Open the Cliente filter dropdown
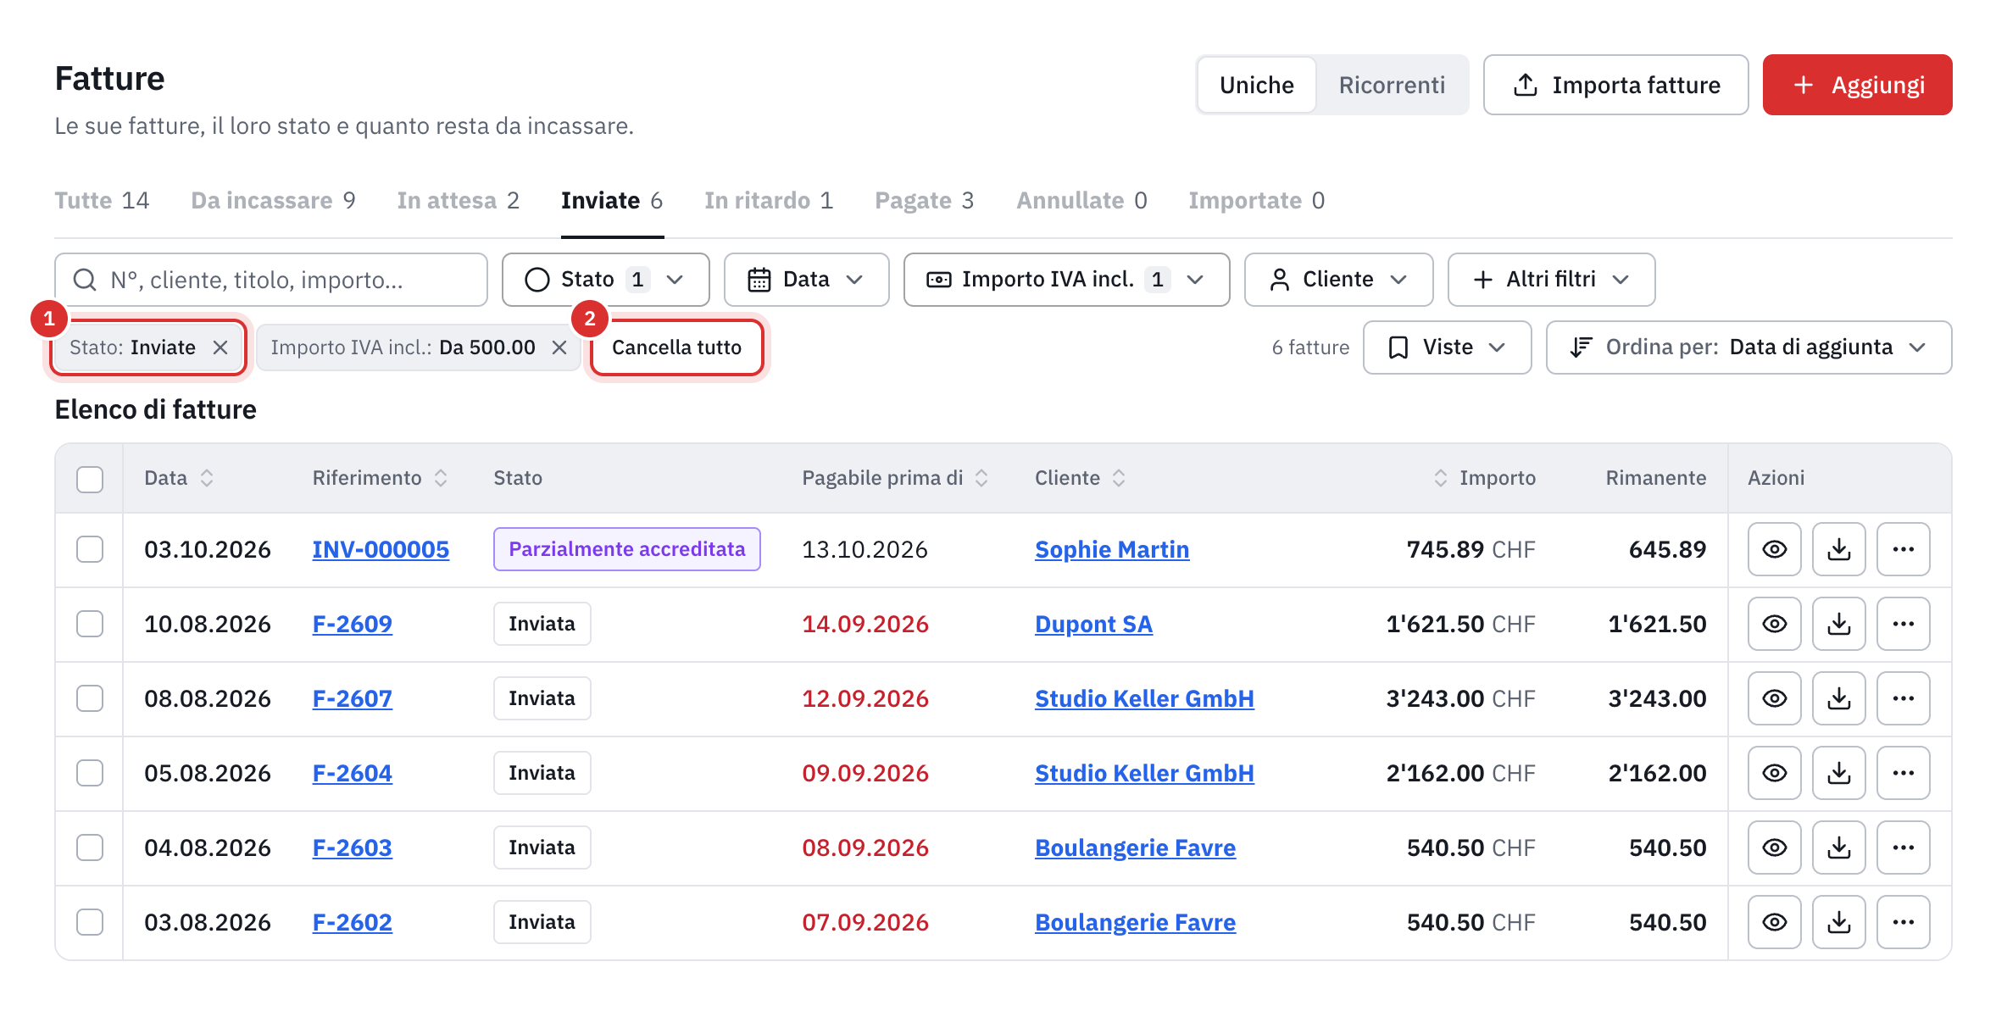 [1338, 280]
